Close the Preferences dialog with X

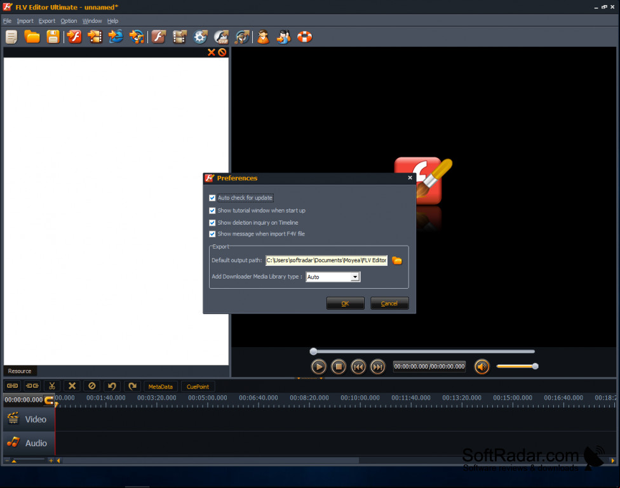410,178
